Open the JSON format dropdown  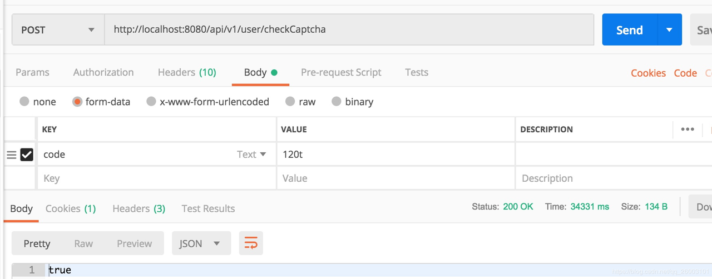tap(200, 243)
